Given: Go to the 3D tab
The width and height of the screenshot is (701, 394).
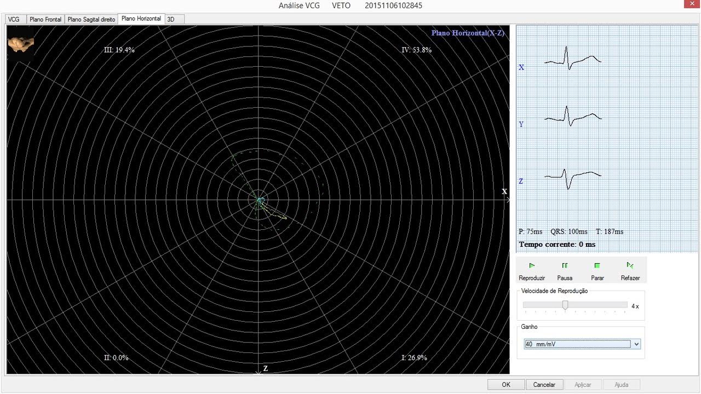Looking at the screenshot, I should point(171,19).
